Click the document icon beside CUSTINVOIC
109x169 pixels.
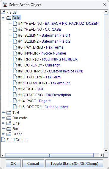click(15, 71)
